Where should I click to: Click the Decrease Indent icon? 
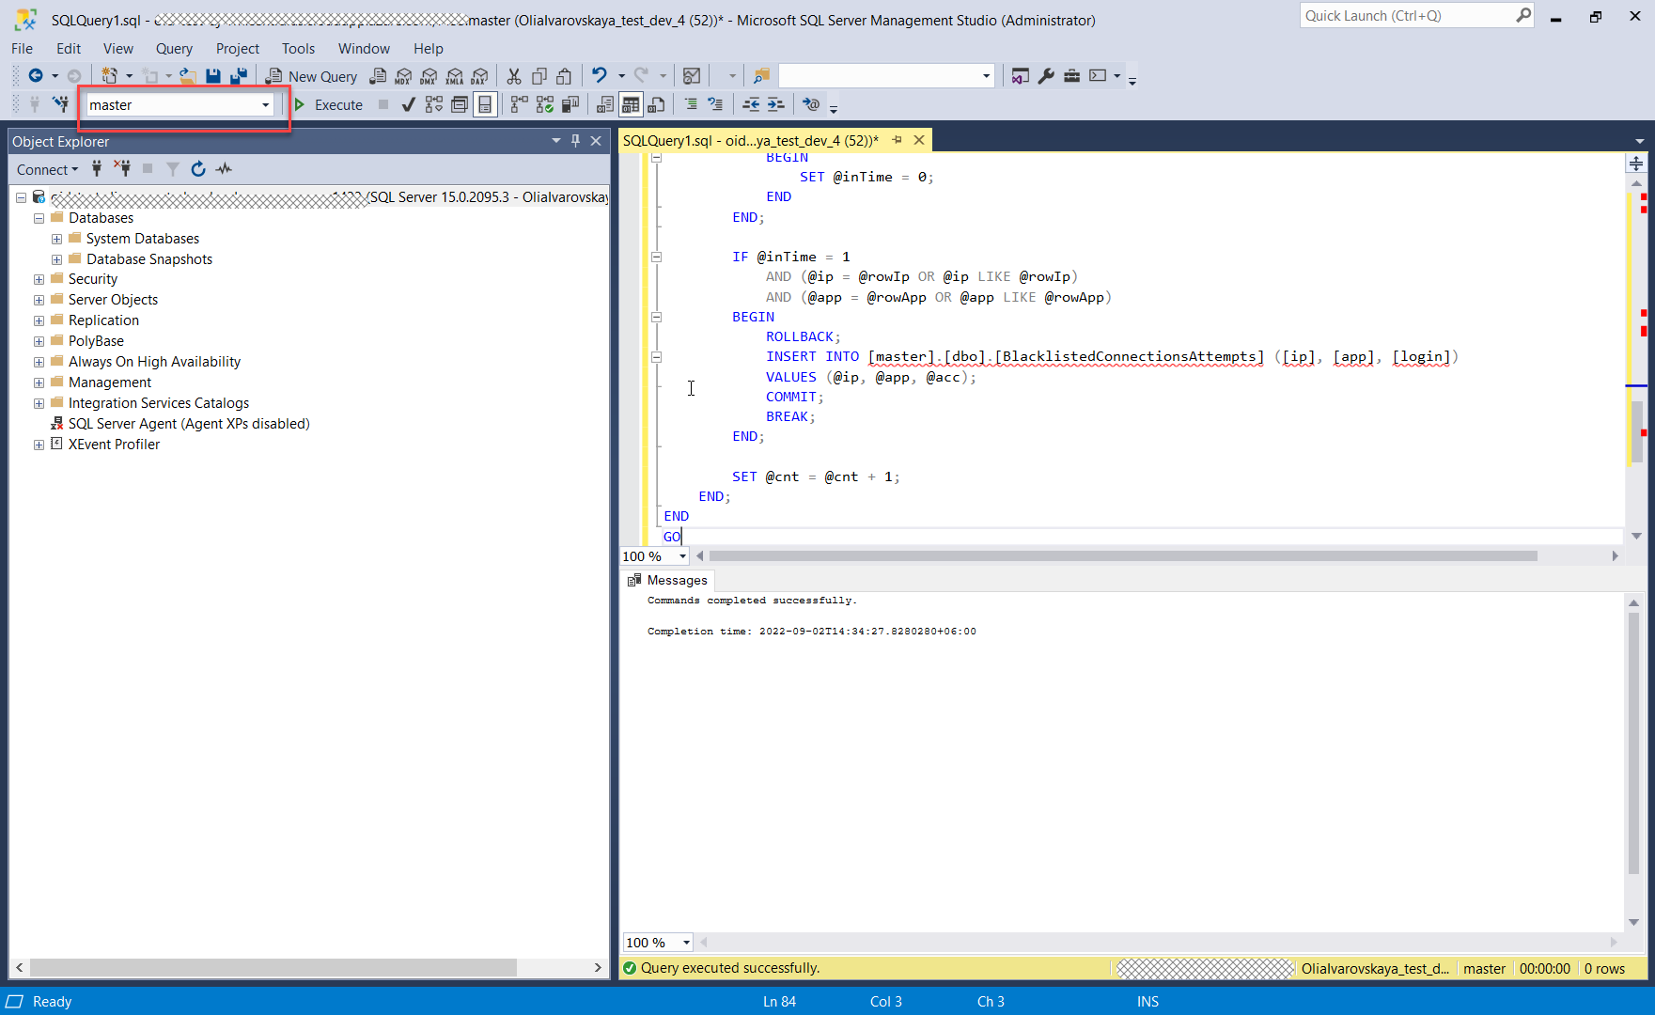(x=751, y=104)
